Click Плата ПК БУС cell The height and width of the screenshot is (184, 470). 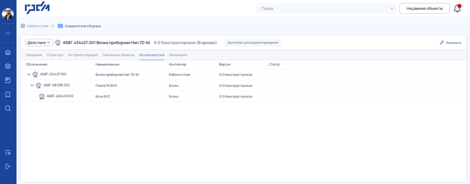point(106,85)
